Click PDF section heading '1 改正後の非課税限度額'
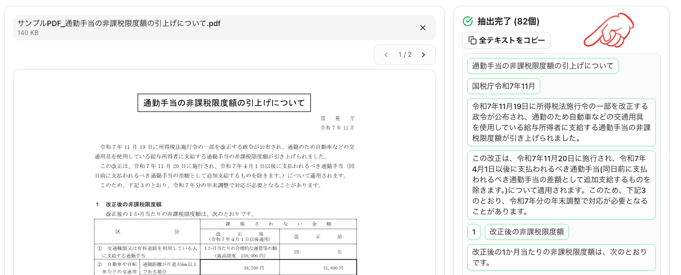This screenshot has width=681, height=275. pos(129,204)
